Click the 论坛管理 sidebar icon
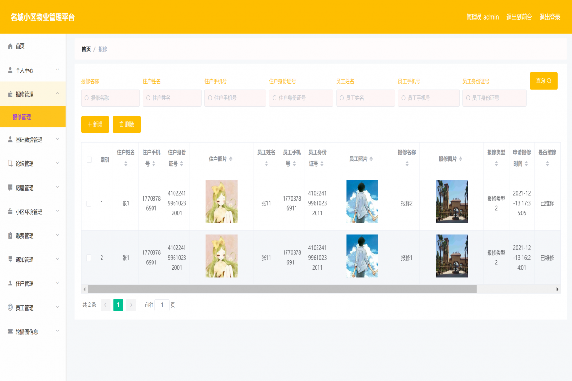Image resolution: width=572 pixels, height=381 pixels. point(10,163)
